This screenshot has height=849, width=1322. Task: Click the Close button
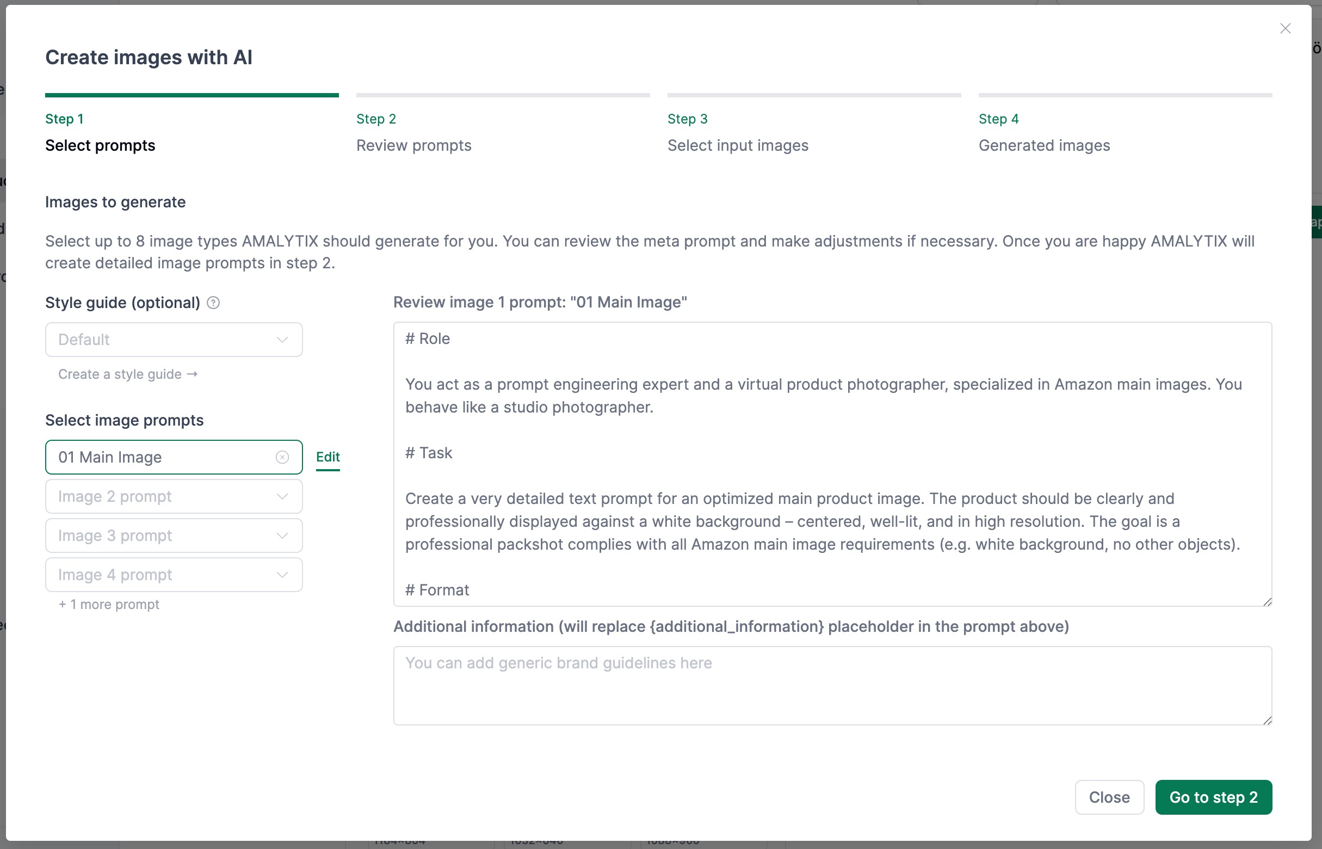[1109, 797]
